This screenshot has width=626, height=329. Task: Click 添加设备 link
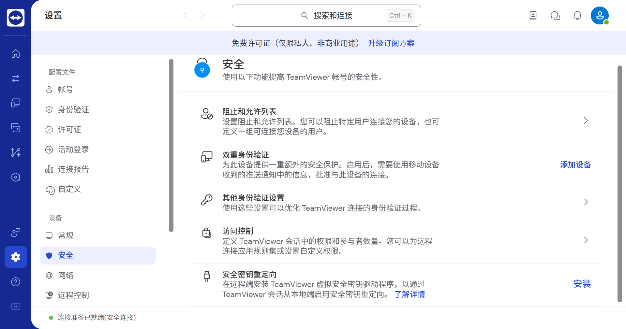click(x=575, y=165)
